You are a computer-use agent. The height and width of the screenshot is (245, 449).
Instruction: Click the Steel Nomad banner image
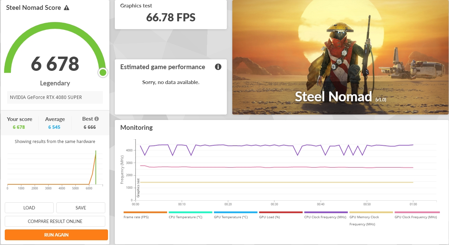[x=340, y=57]
